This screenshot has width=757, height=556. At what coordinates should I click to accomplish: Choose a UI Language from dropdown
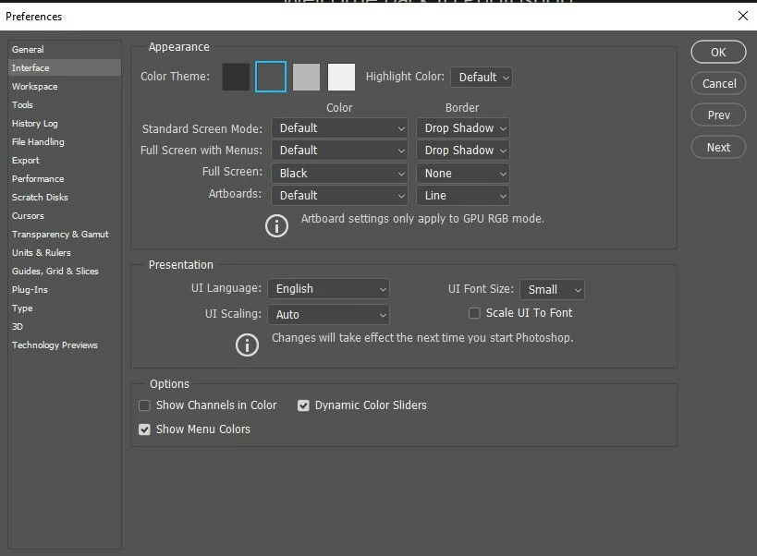pyautogui.click(x=328, y=289)
